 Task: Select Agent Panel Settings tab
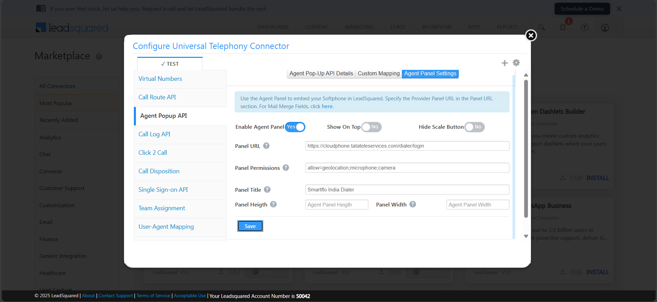(430, 74)
